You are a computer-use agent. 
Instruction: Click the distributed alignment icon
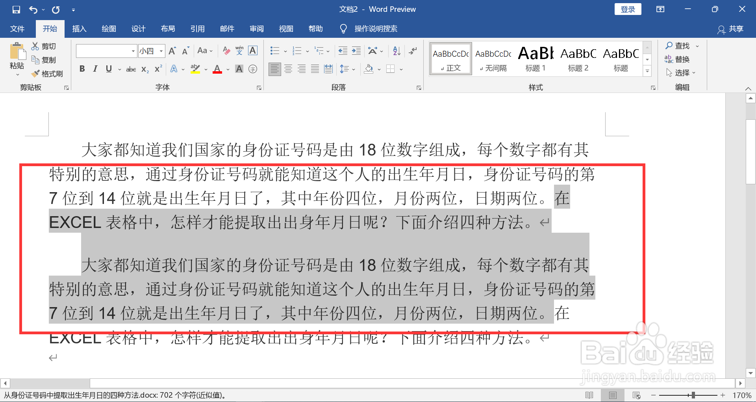328,69
